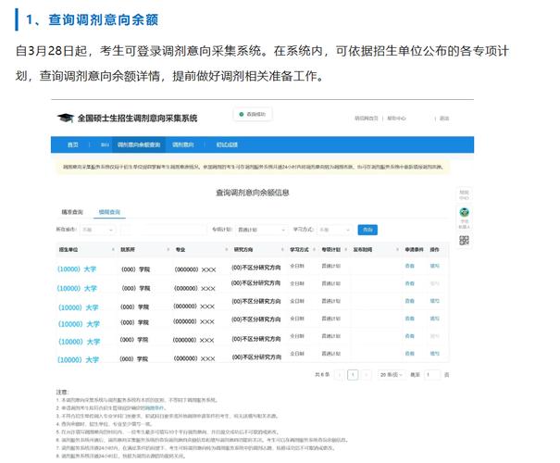
Task: Open the 帮助中心 header link
Action: click(396, 119)
